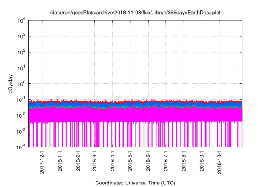Click the 2018-9-1 date label
The image size is (267, 187).
pos(202,161)
